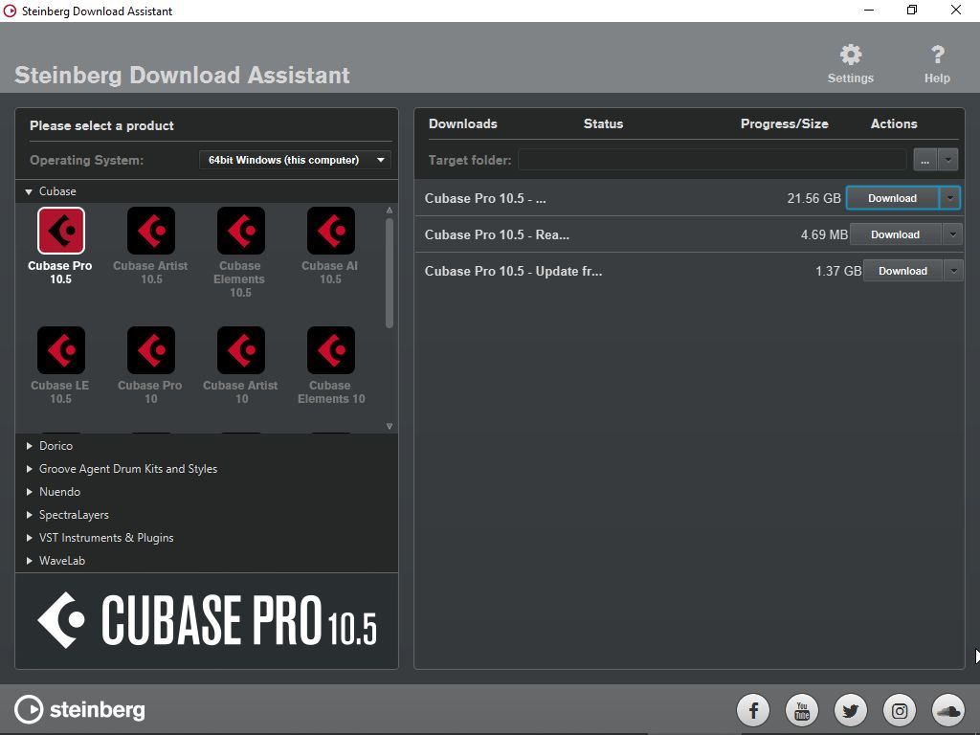Screen dimensions: 980x735
Task: Click the Cubase Pro 10.5 banner image
Action: click(207, 620)
